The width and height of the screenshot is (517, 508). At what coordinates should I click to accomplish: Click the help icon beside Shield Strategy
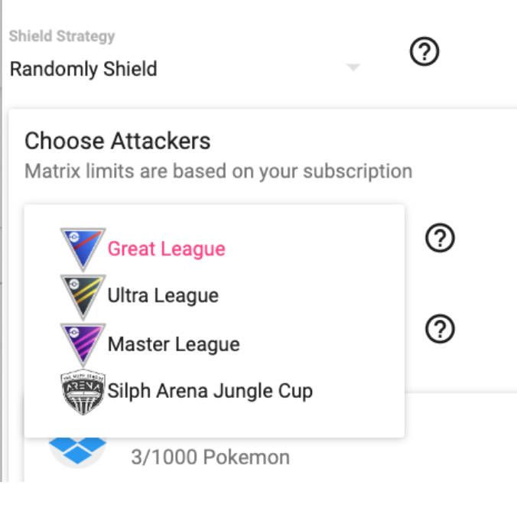pyautogui.click(x=424, y=53)
